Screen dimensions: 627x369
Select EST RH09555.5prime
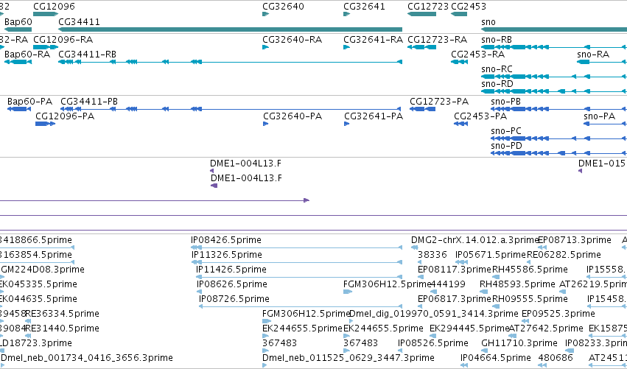(530, 298)
